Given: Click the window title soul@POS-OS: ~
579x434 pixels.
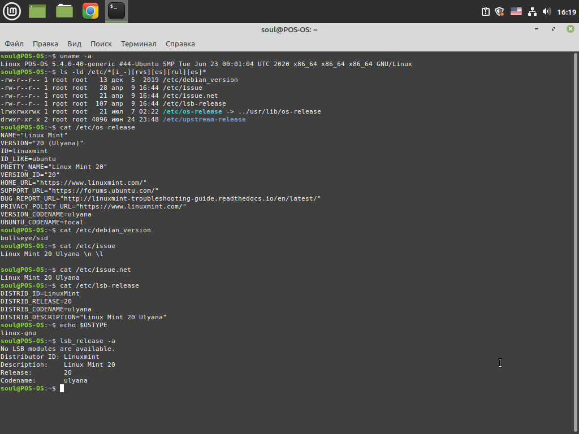Looking at the screenshot, I should click(289, 29).
